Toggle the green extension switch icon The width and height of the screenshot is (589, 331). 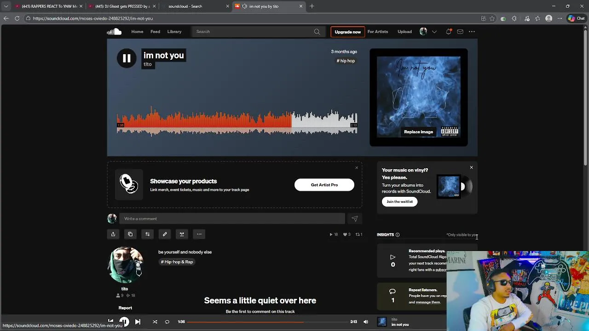coord(503,18)
